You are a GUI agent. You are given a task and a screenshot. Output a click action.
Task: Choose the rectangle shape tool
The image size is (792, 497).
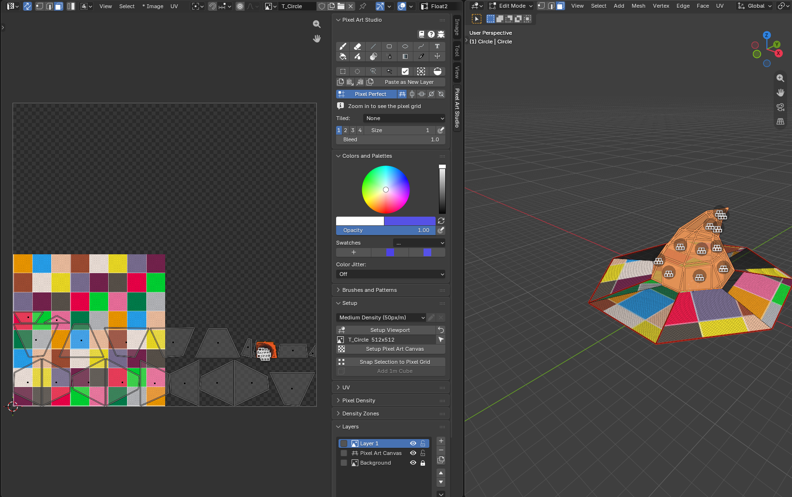389,46
